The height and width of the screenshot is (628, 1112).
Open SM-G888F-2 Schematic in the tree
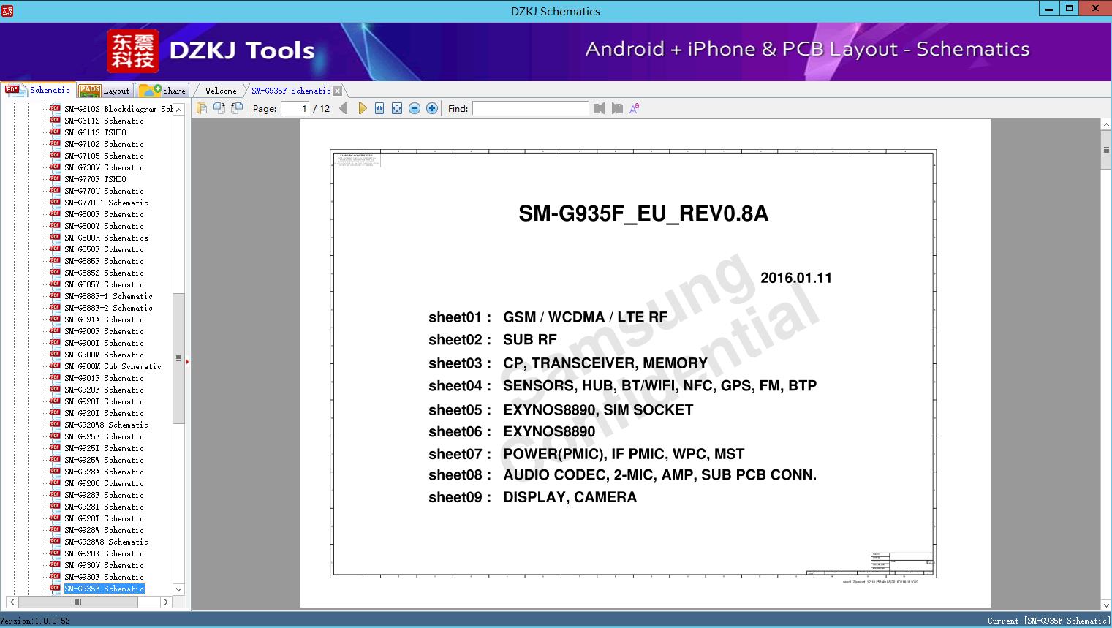click(x=108, y=308)
